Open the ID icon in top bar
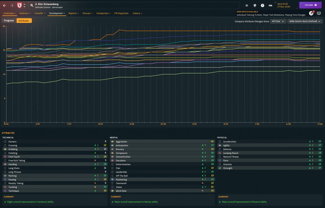 point(247,5)
